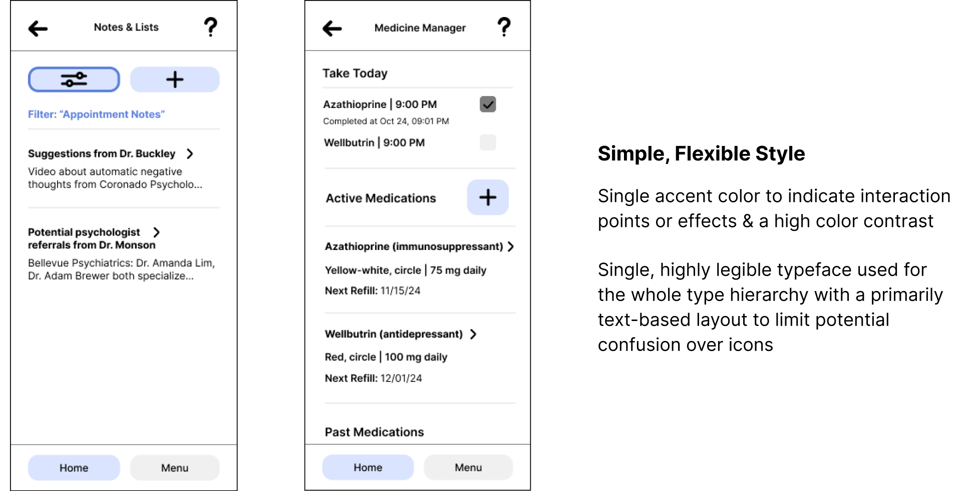Tap Home in Medicine Manager footer
This screenshot has width=962, height=491.
tap(368, 467)
